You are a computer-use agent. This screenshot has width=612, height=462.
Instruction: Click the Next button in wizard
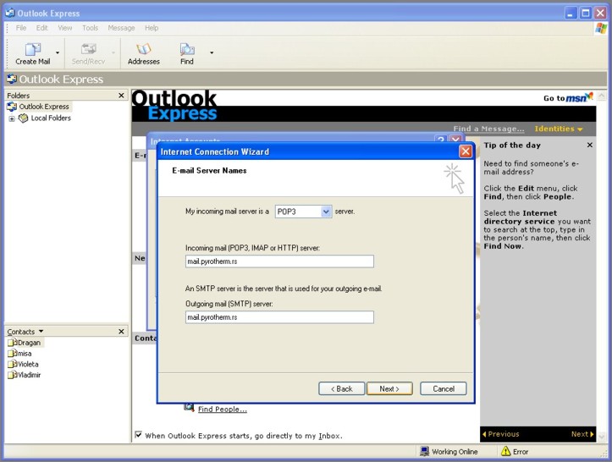tap(389, 388)
